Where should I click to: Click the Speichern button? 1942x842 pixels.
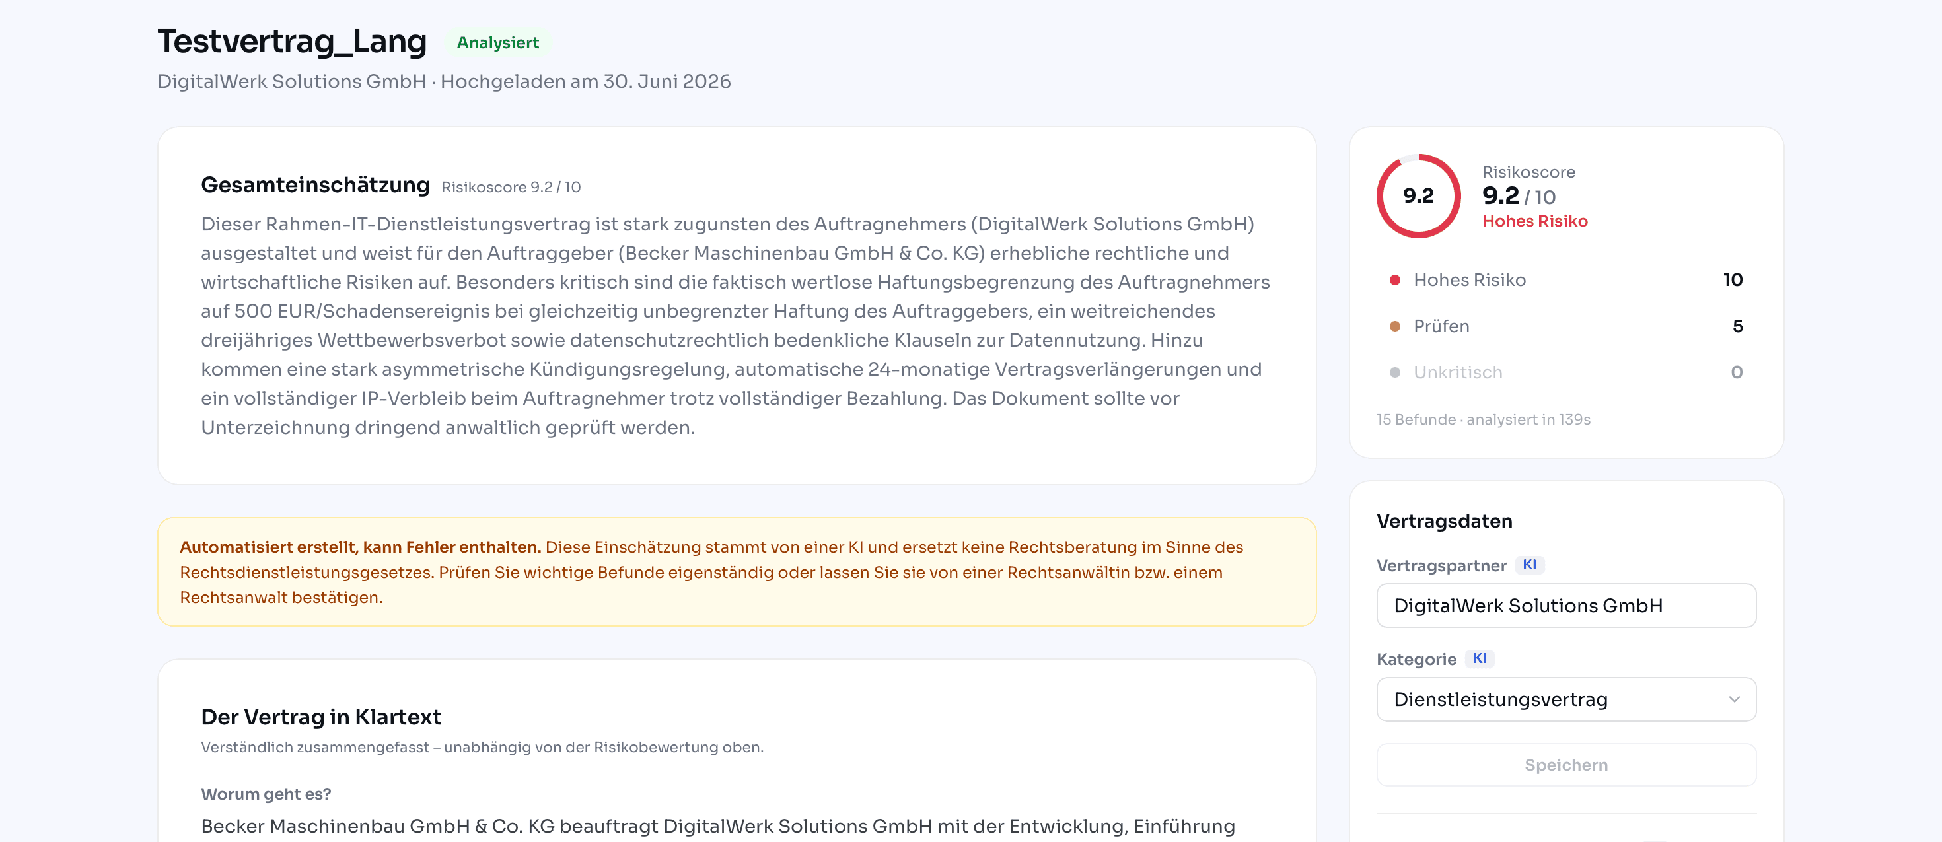click(x=1565, y=764)
